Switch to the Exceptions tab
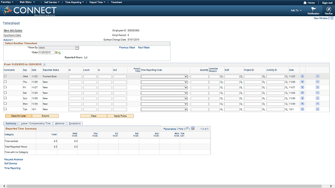 click(x=75, y=123)
